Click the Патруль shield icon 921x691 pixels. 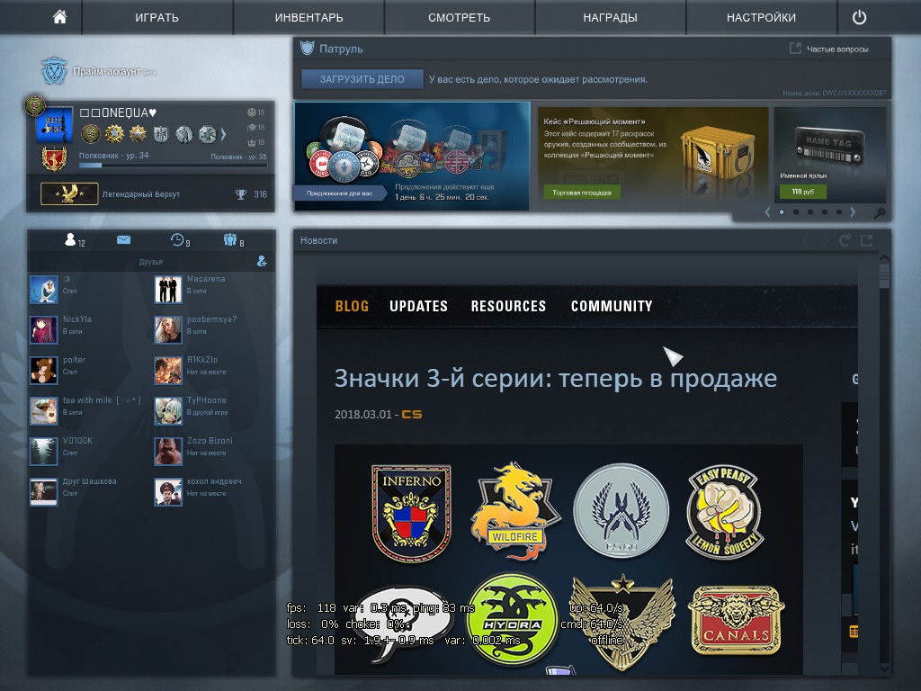pos(308,49)
